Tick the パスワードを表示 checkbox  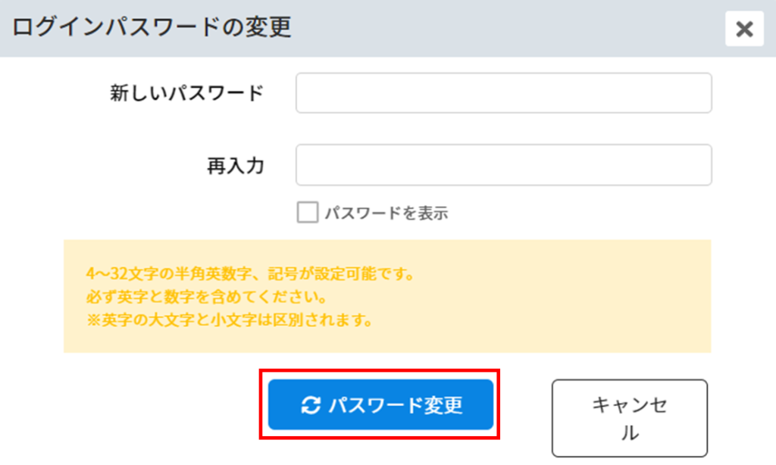click(x=308, y=212)
